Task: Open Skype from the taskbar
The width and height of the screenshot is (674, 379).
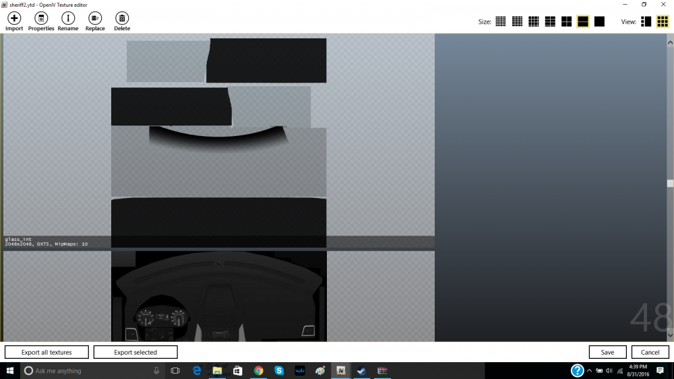Action: (x=279, y=371)
